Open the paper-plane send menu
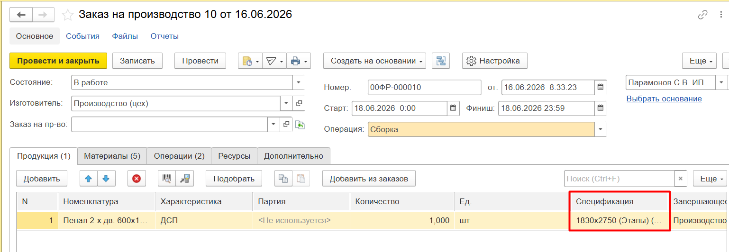Image resolution: width=729 pixels, height=252 pixels. [x=274, y=61]
